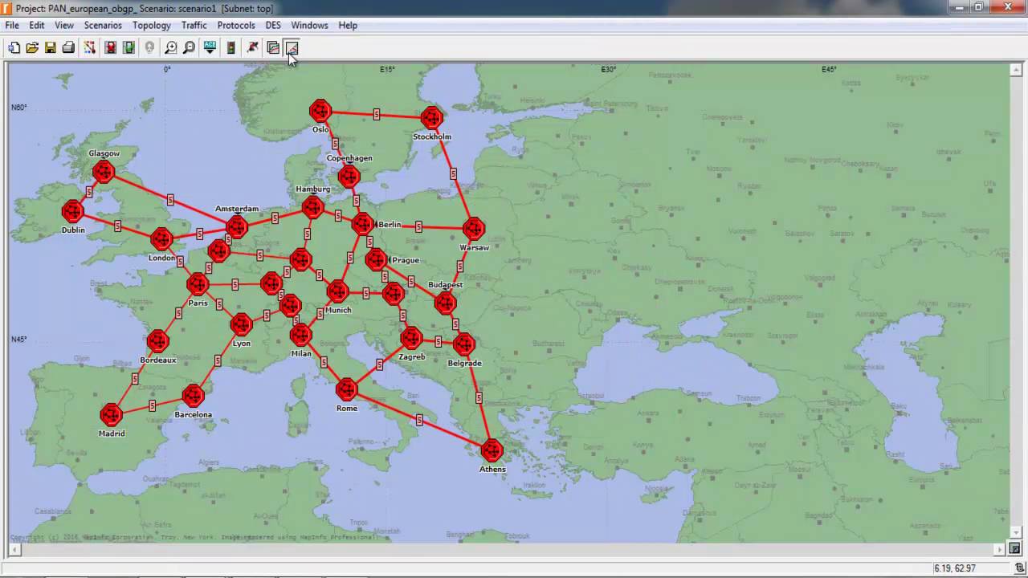Click the running man simulation icon
Image resolution: width=1028 pixels, height=578 pixels.
252,48
